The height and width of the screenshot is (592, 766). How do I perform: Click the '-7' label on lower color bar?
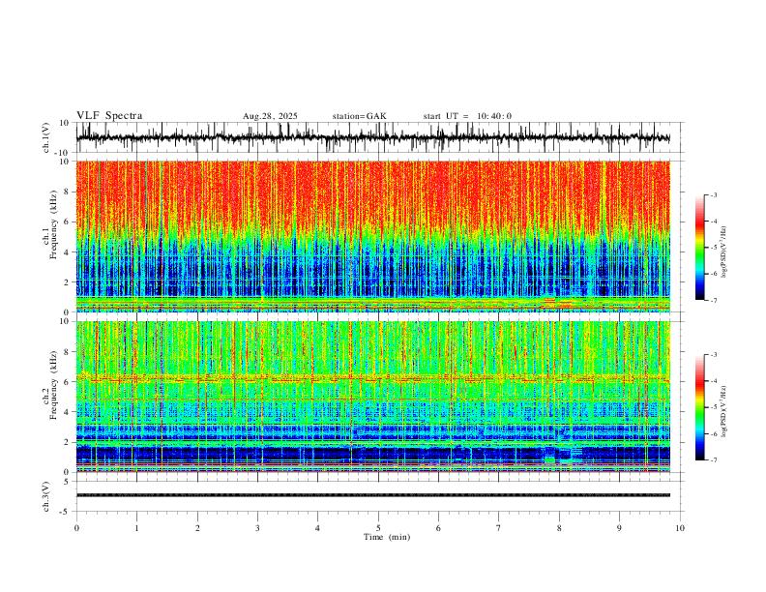tap(714, 460)
